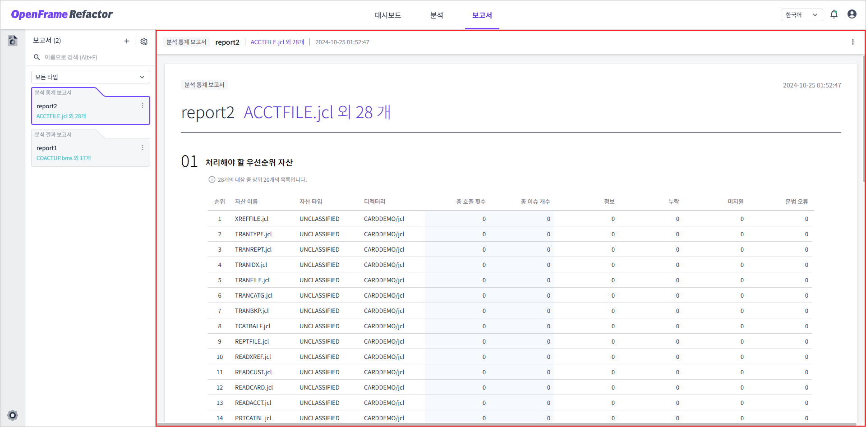
Task: Click XREFFILE.jcl in the table
Action: coord(252,219)
